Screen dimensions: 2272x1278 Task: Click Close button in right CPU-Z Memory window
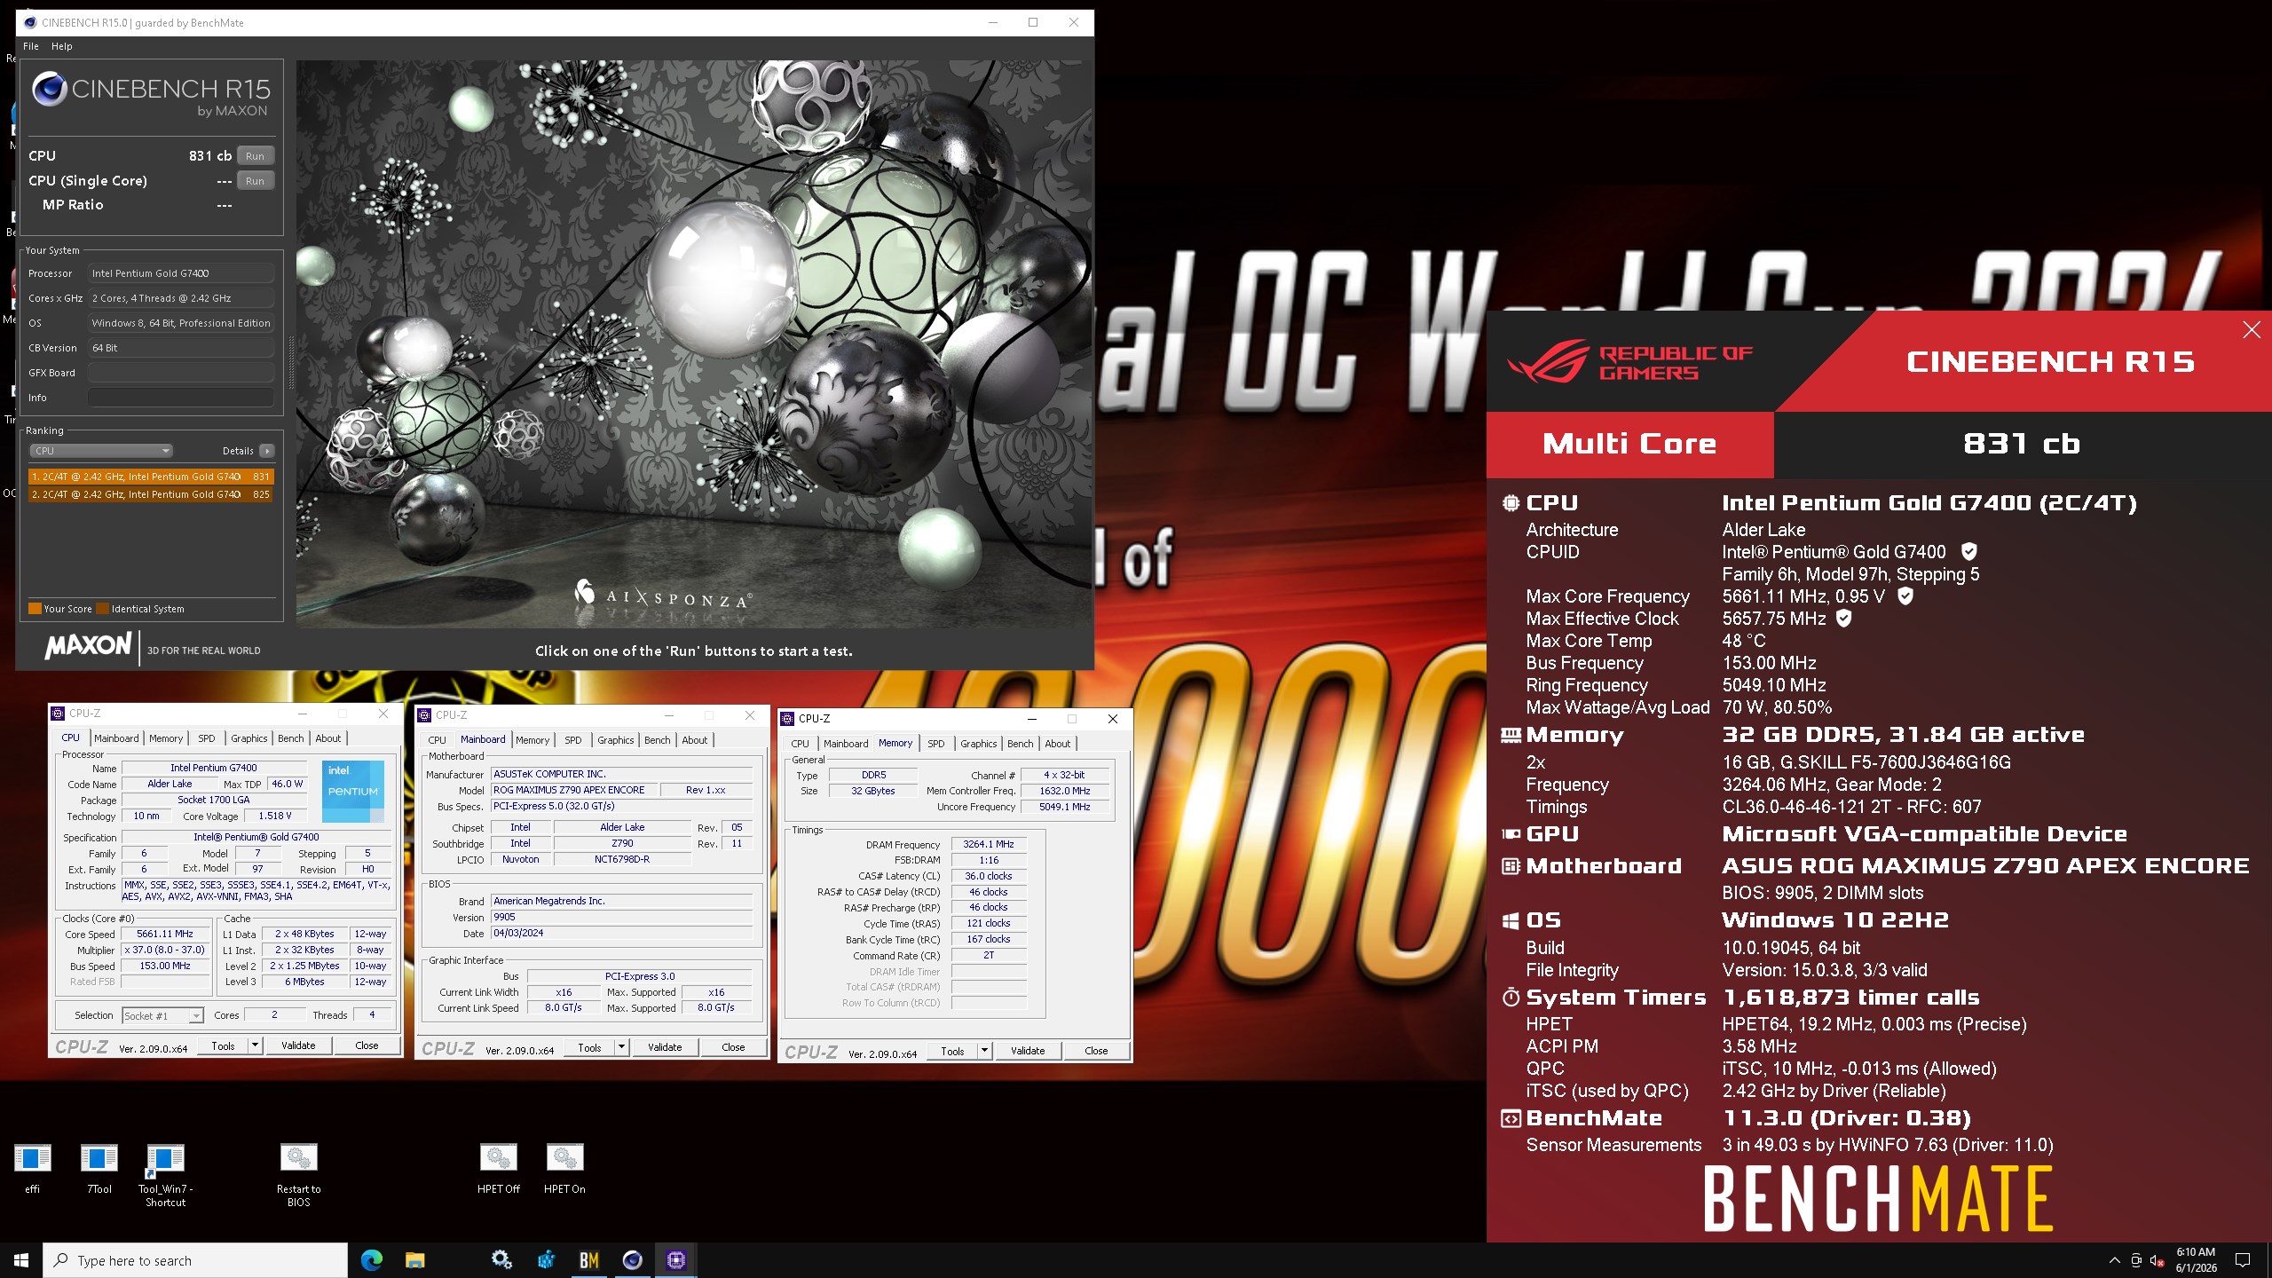[1096, 1051]
